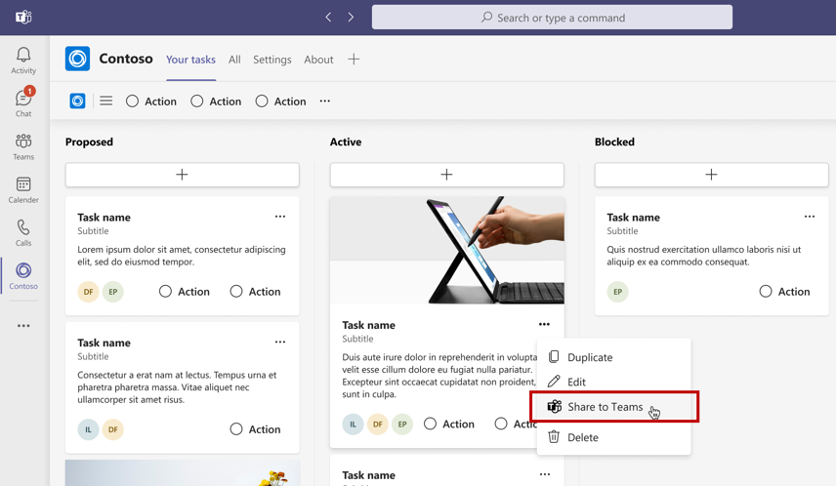Viewport: 836px width, 486px height.
Task: Click the Contoso app title
Action: [x=126, y=59]
